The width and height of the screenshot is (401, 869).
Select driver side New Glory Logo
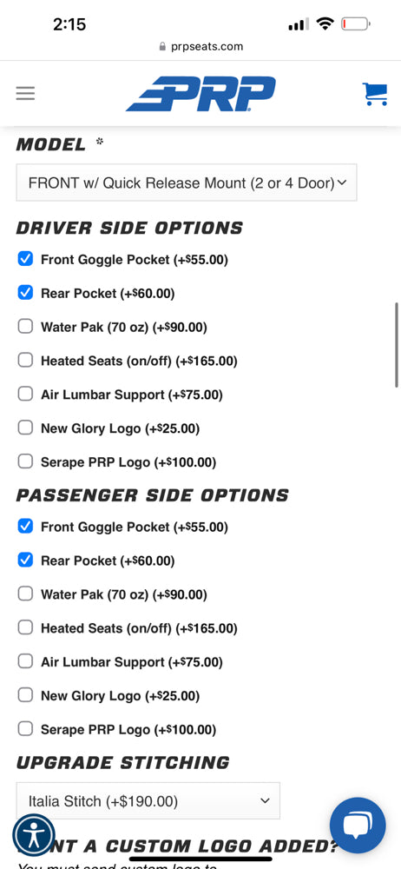coord(25,428)
